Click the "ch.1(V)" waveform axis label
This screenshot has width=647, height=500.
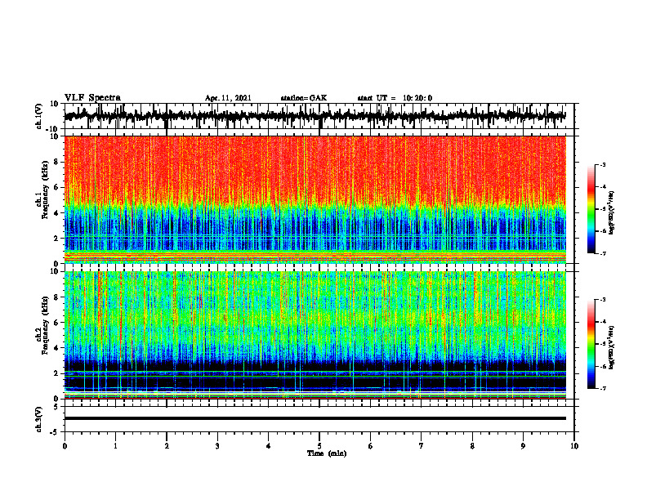(x=39, y=116)
